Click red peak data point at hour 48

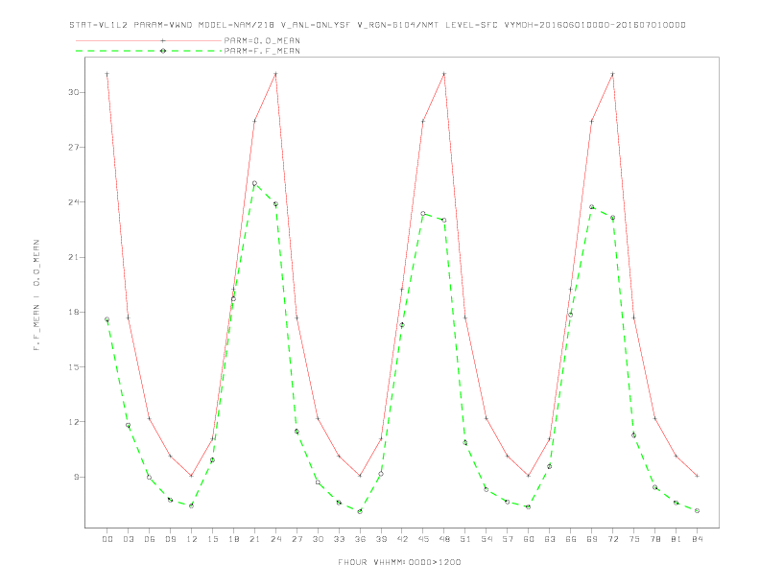coord(444,74)
